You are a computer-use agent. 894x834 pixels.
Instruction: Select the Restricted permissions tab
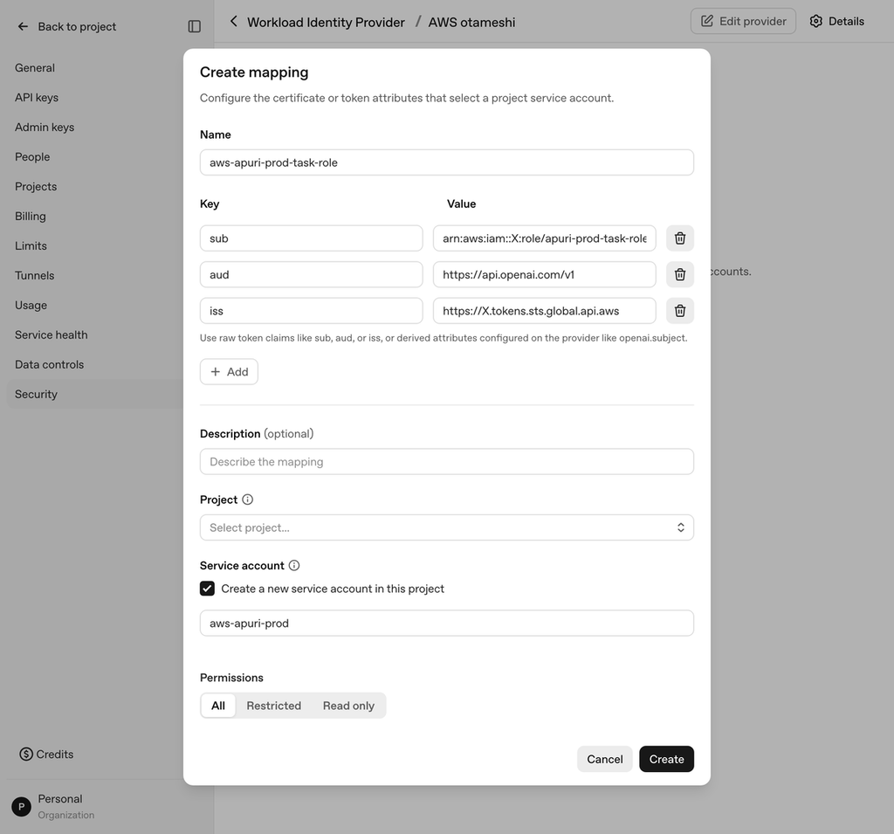[273, 706]
